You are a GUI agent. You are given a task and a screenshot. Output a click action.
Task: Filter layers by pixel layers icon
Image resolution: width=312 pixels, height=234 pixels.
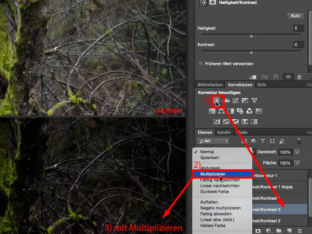244,141
